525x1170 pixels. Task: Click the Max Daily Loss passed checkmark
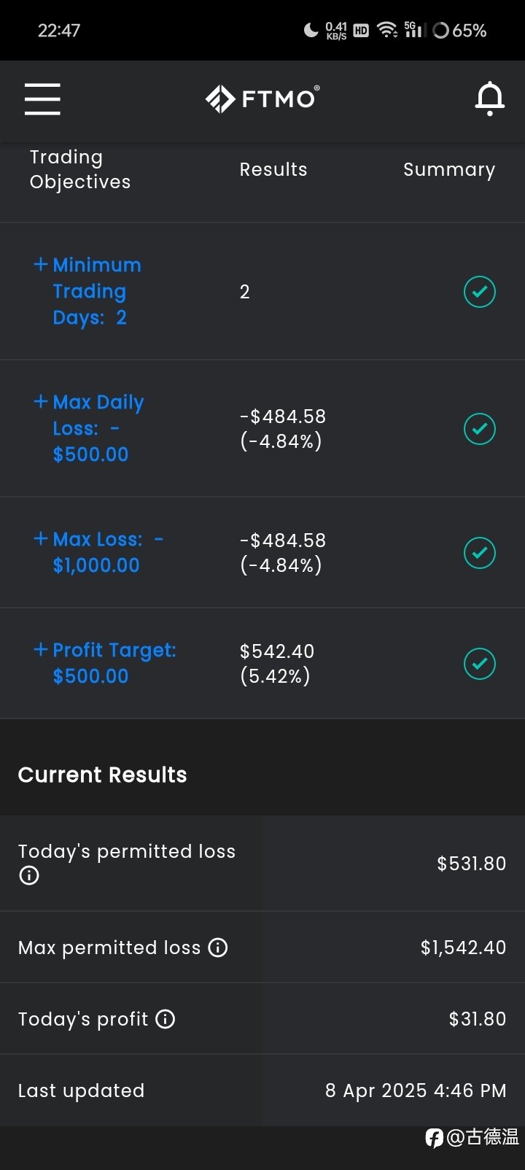pyautogui.click(x=480, y=429)
